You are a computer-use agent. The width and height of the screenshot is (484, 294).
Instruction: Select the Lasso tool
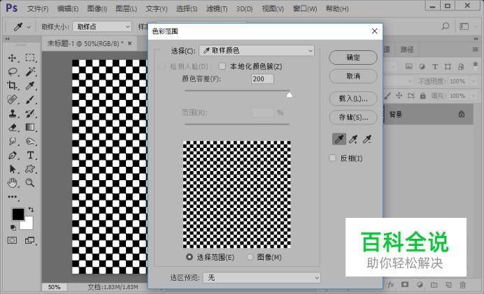tap(12, 72)
